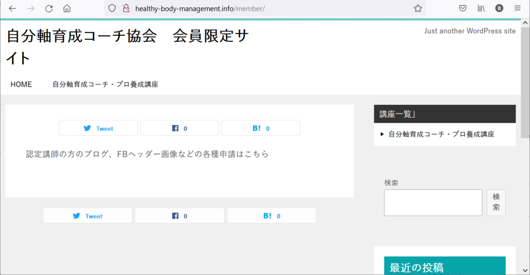
Task: Open sidebar link 自分軸育成コーチ・プロ養成講座
Action: (x=441, y=134)
